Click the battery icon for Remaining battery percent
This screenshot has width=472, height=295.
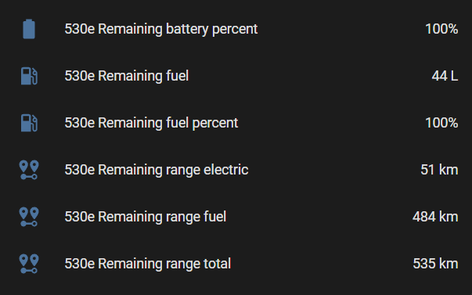[x=29, y=29]
